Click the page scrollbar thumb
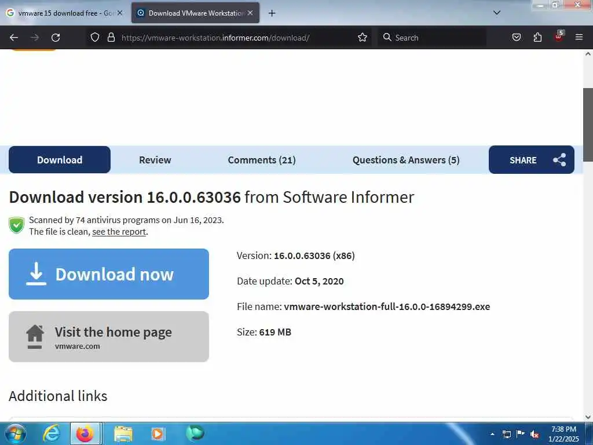The image size is (593, 445). [588, 125]
